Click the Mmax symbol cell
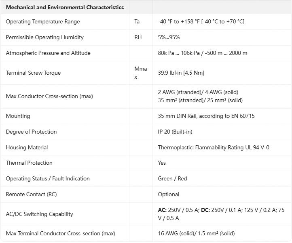 141,73
